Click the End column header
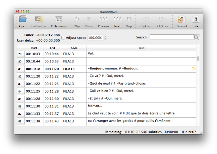The image size is (217, 154). pos(53,48)
